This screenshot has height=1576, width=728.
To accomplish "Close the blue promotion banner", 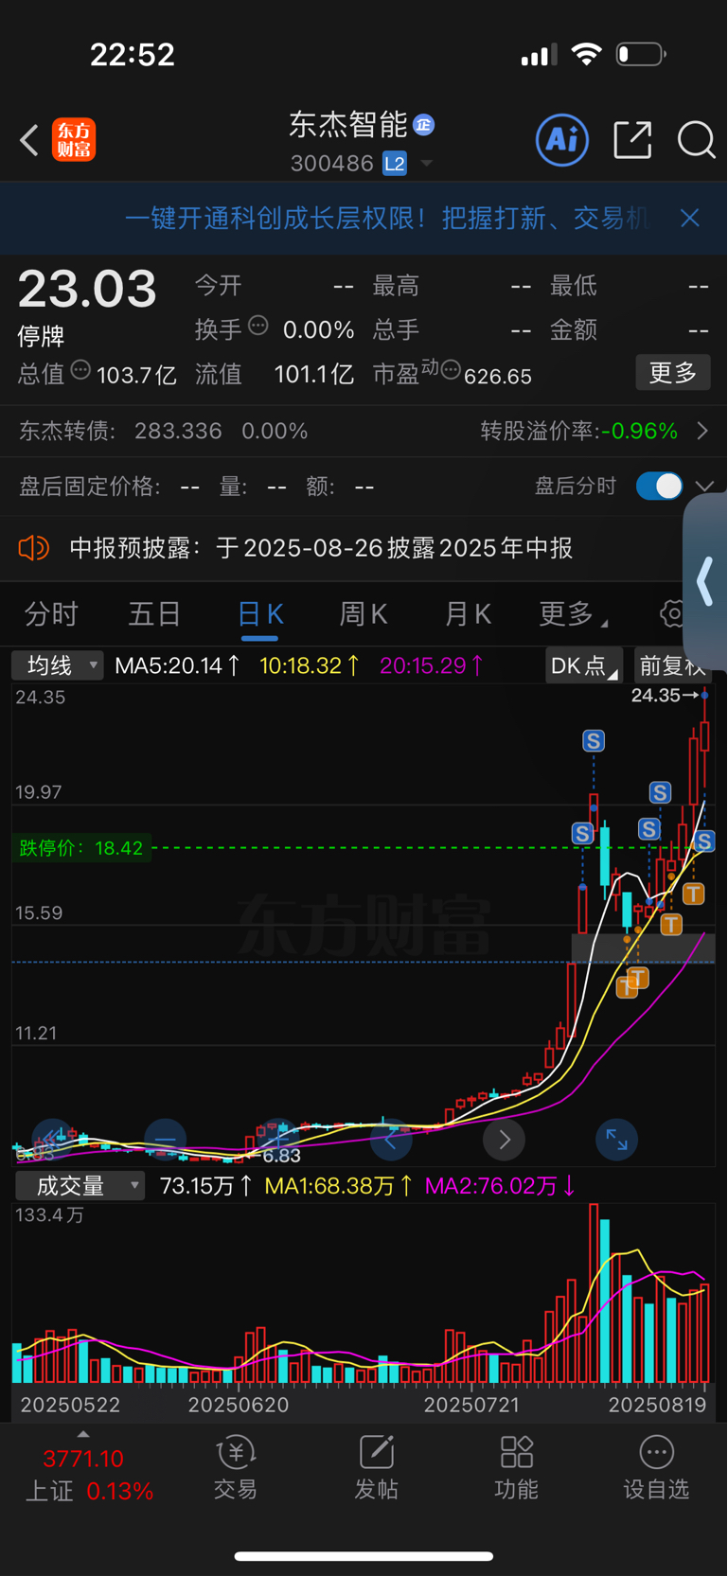I will pyautogui.click(x=690, y=219).
